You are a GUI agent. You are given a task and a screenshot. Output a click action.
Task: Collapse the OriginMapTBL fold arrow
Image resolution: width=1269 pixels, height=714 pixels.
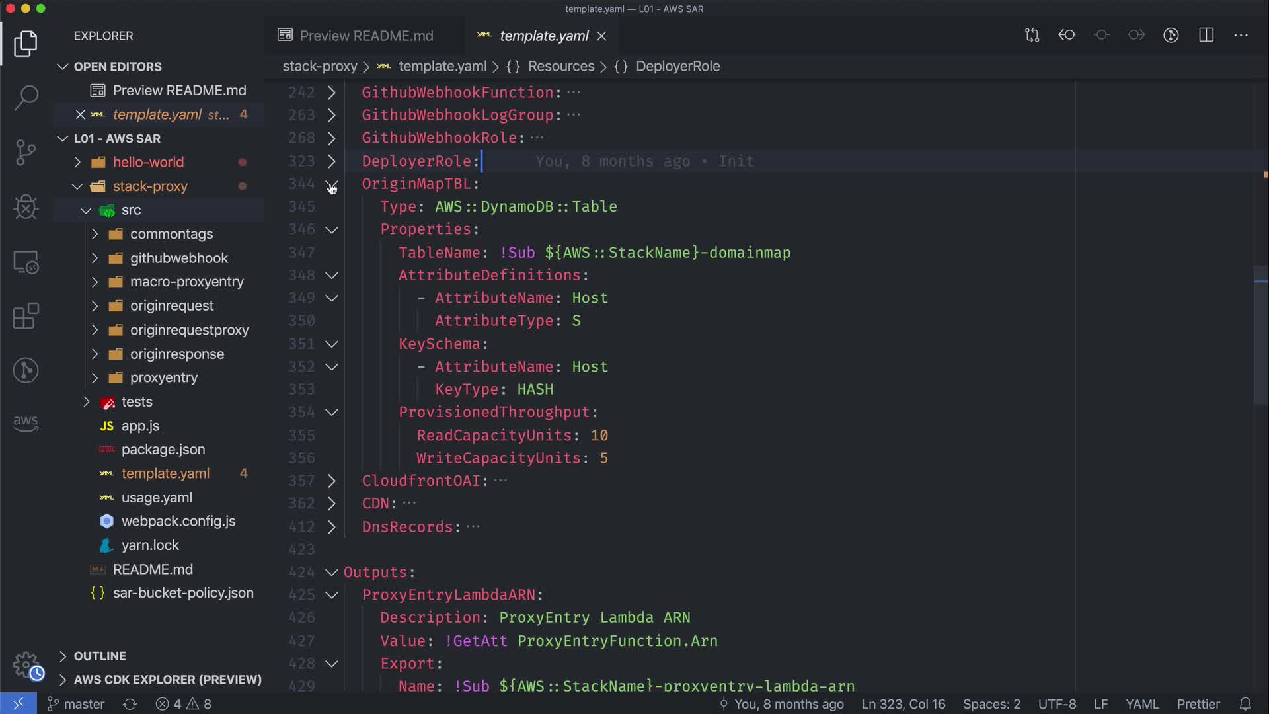(x=332, y=184)
